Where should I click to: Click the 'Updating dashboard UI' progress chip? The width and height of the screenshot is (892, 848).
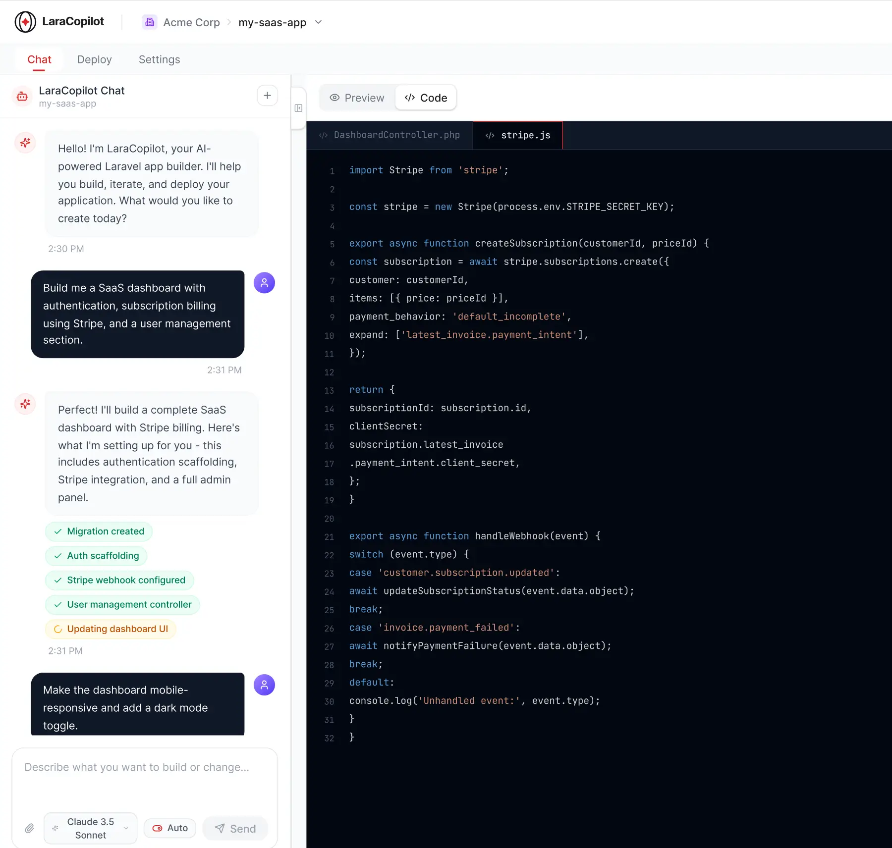point(111,629)
